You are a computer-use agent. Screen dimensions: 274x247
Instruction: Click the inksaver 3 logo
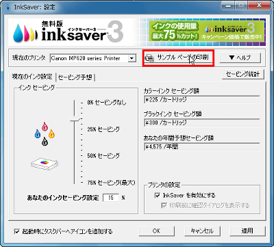[x=68, y=31]
